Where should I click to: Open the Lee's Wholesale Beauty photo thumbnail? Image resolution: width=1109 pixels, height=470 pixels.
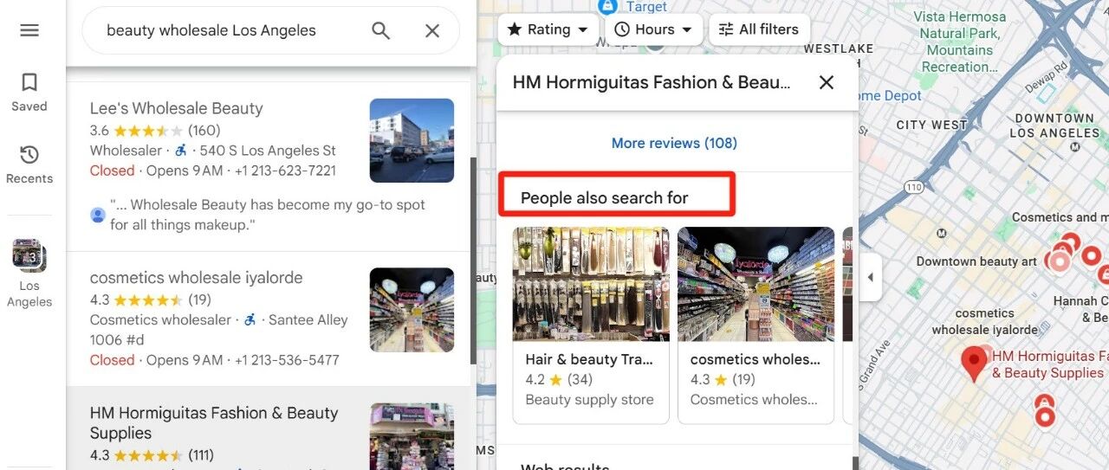pyautogui.click(x=412, y=140)
